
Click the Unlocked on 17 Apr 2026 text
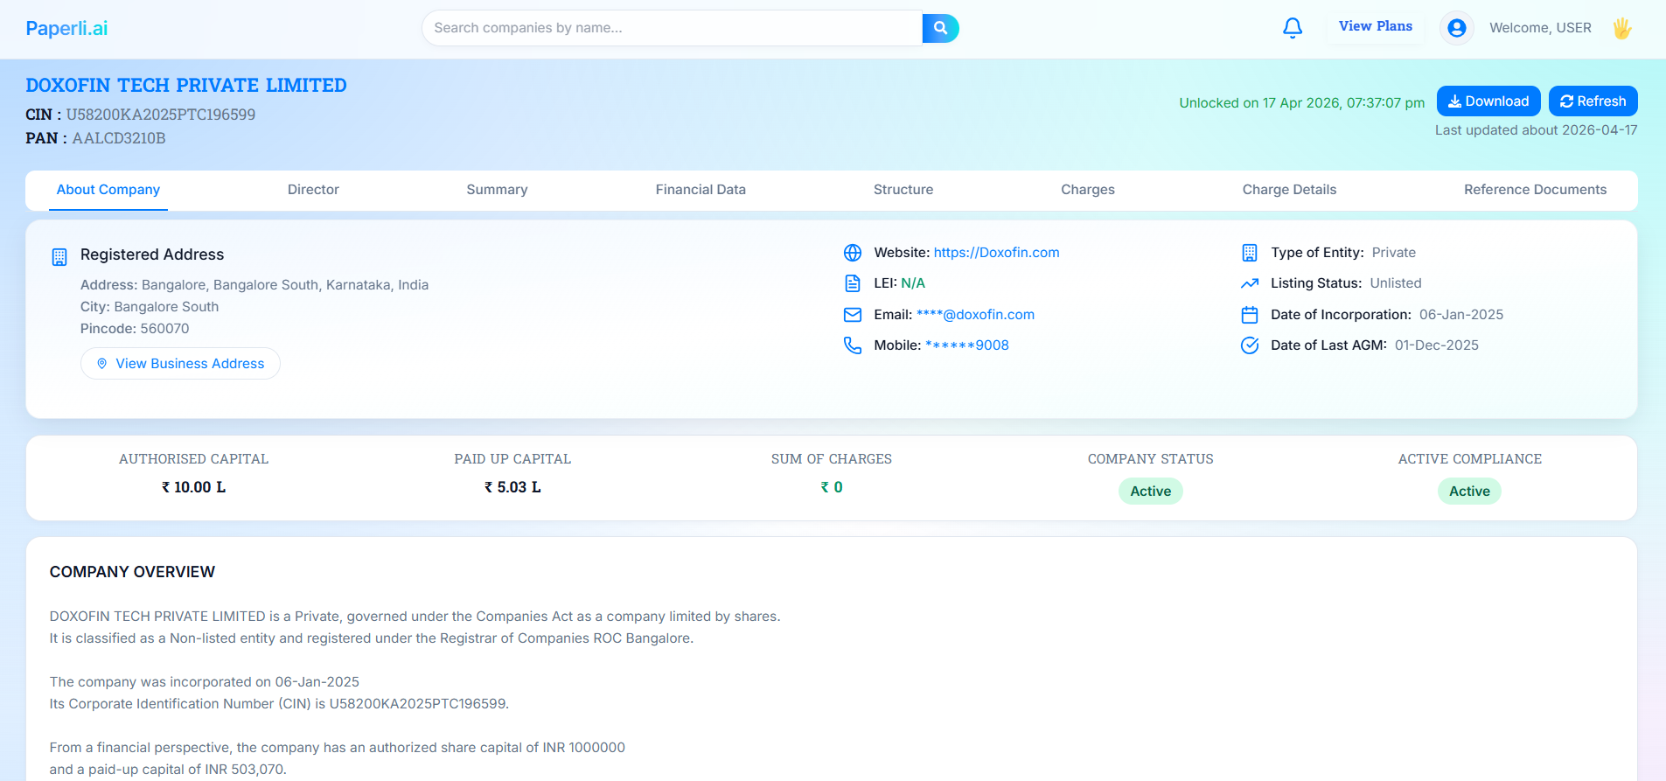pos(1301,103)
